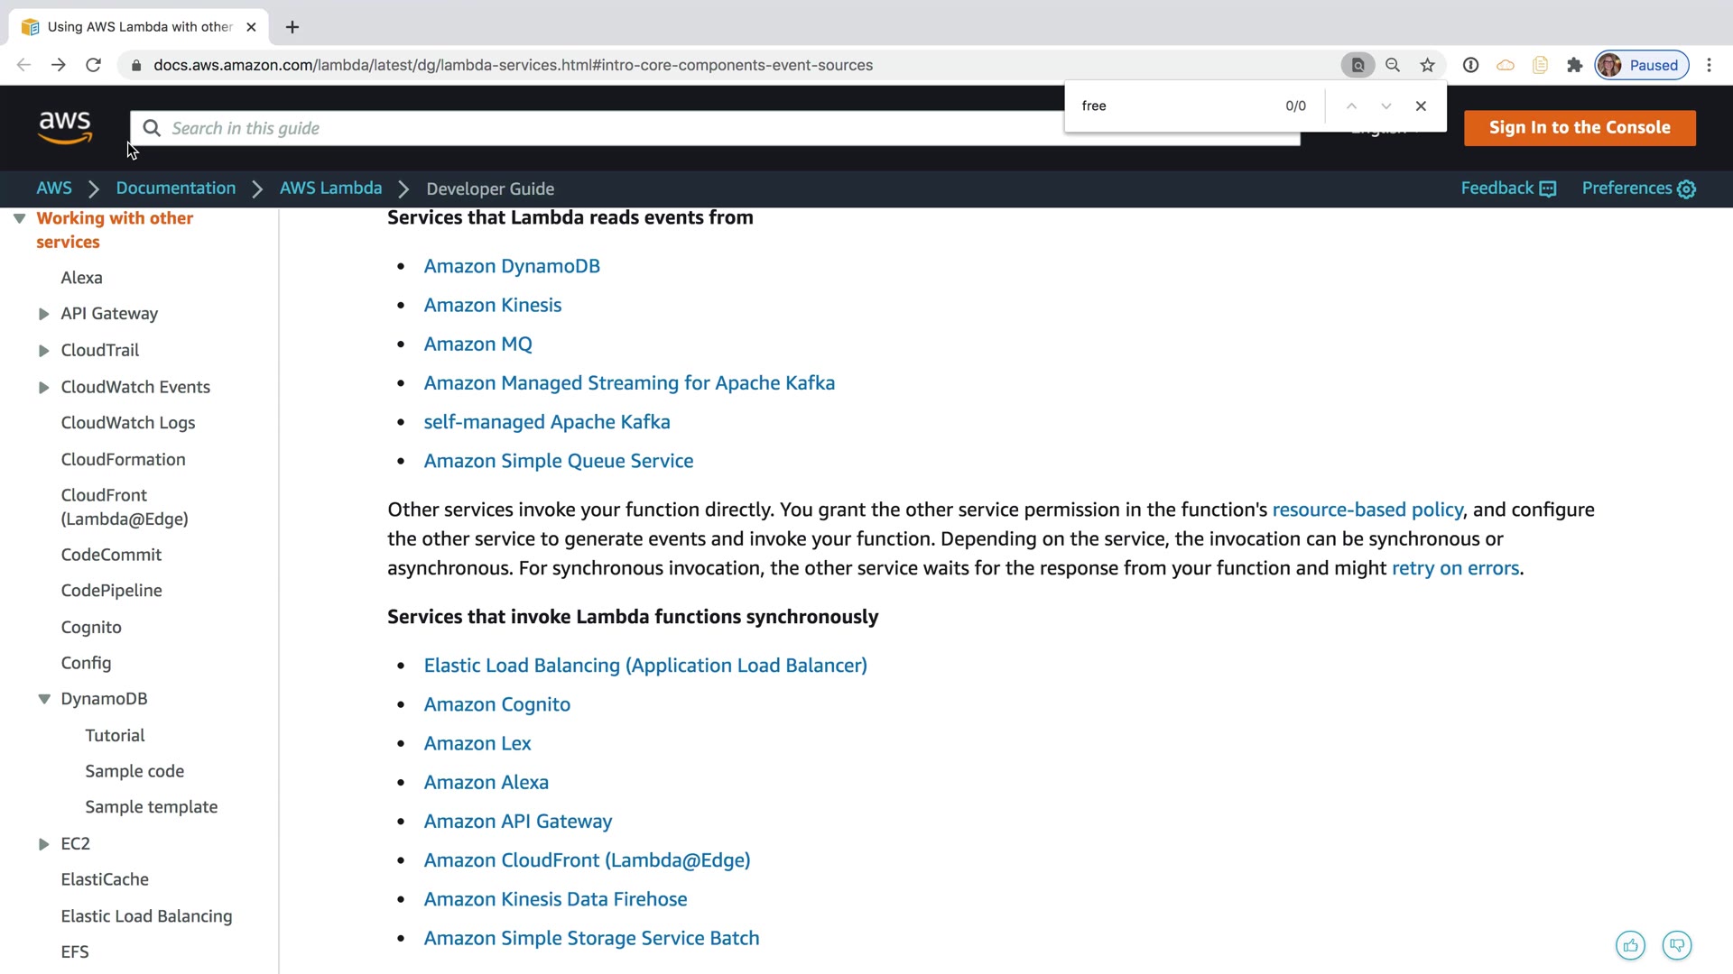The width and height of the screenshot is (1733, 974).
Task: Reload the page
Action: (x=93, y=65)
